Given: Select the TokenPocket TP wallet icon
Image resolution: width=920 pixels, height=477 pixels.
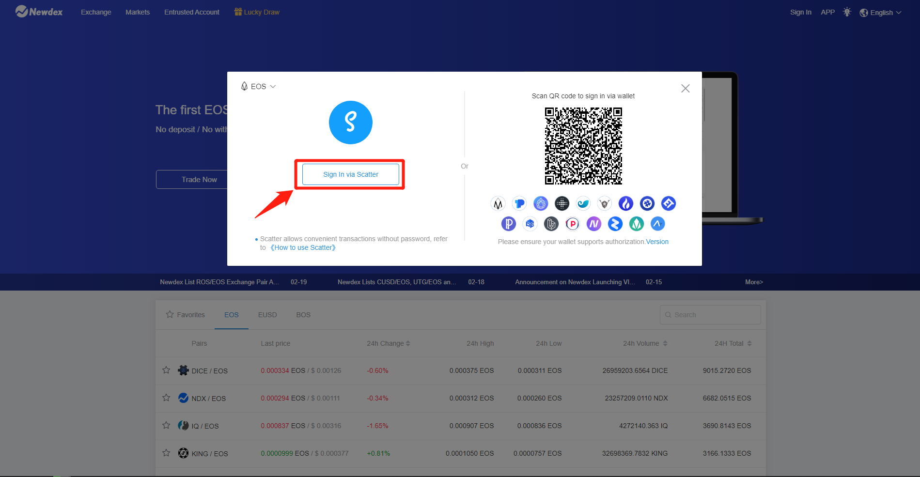Looking at the screenshot, I should point(519,204).
